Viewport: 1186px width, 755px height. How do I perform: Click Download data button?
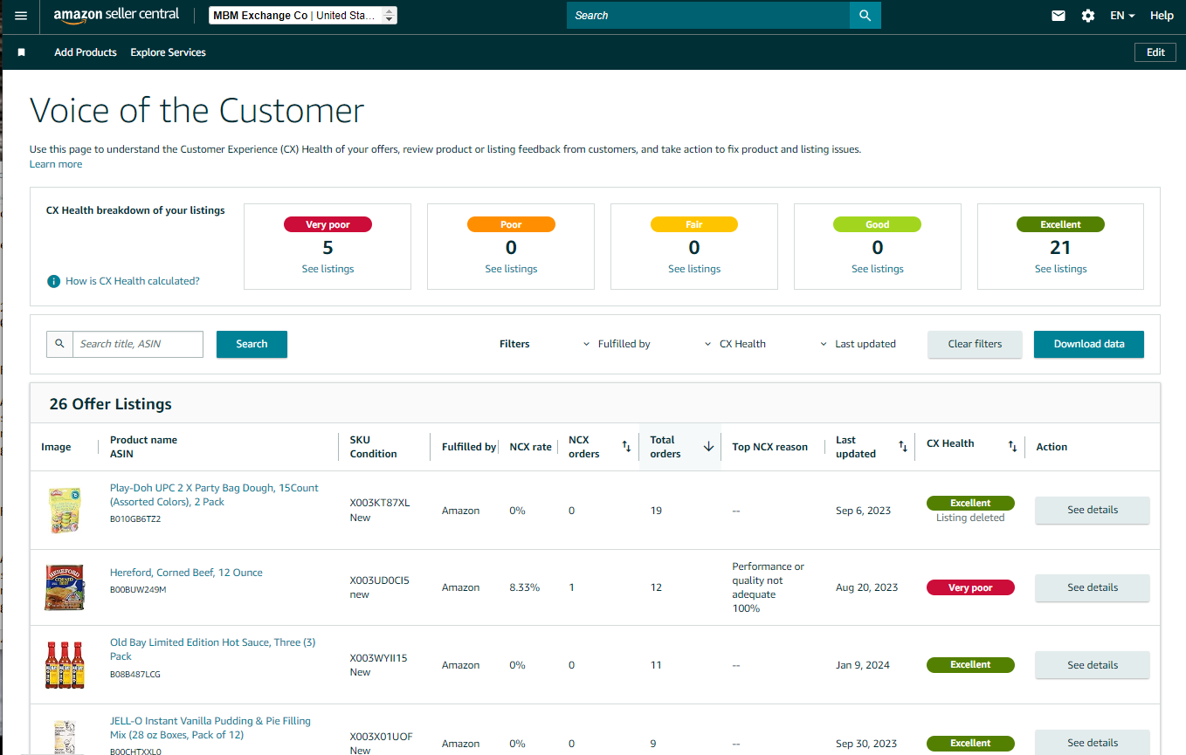pos(1089,344)
